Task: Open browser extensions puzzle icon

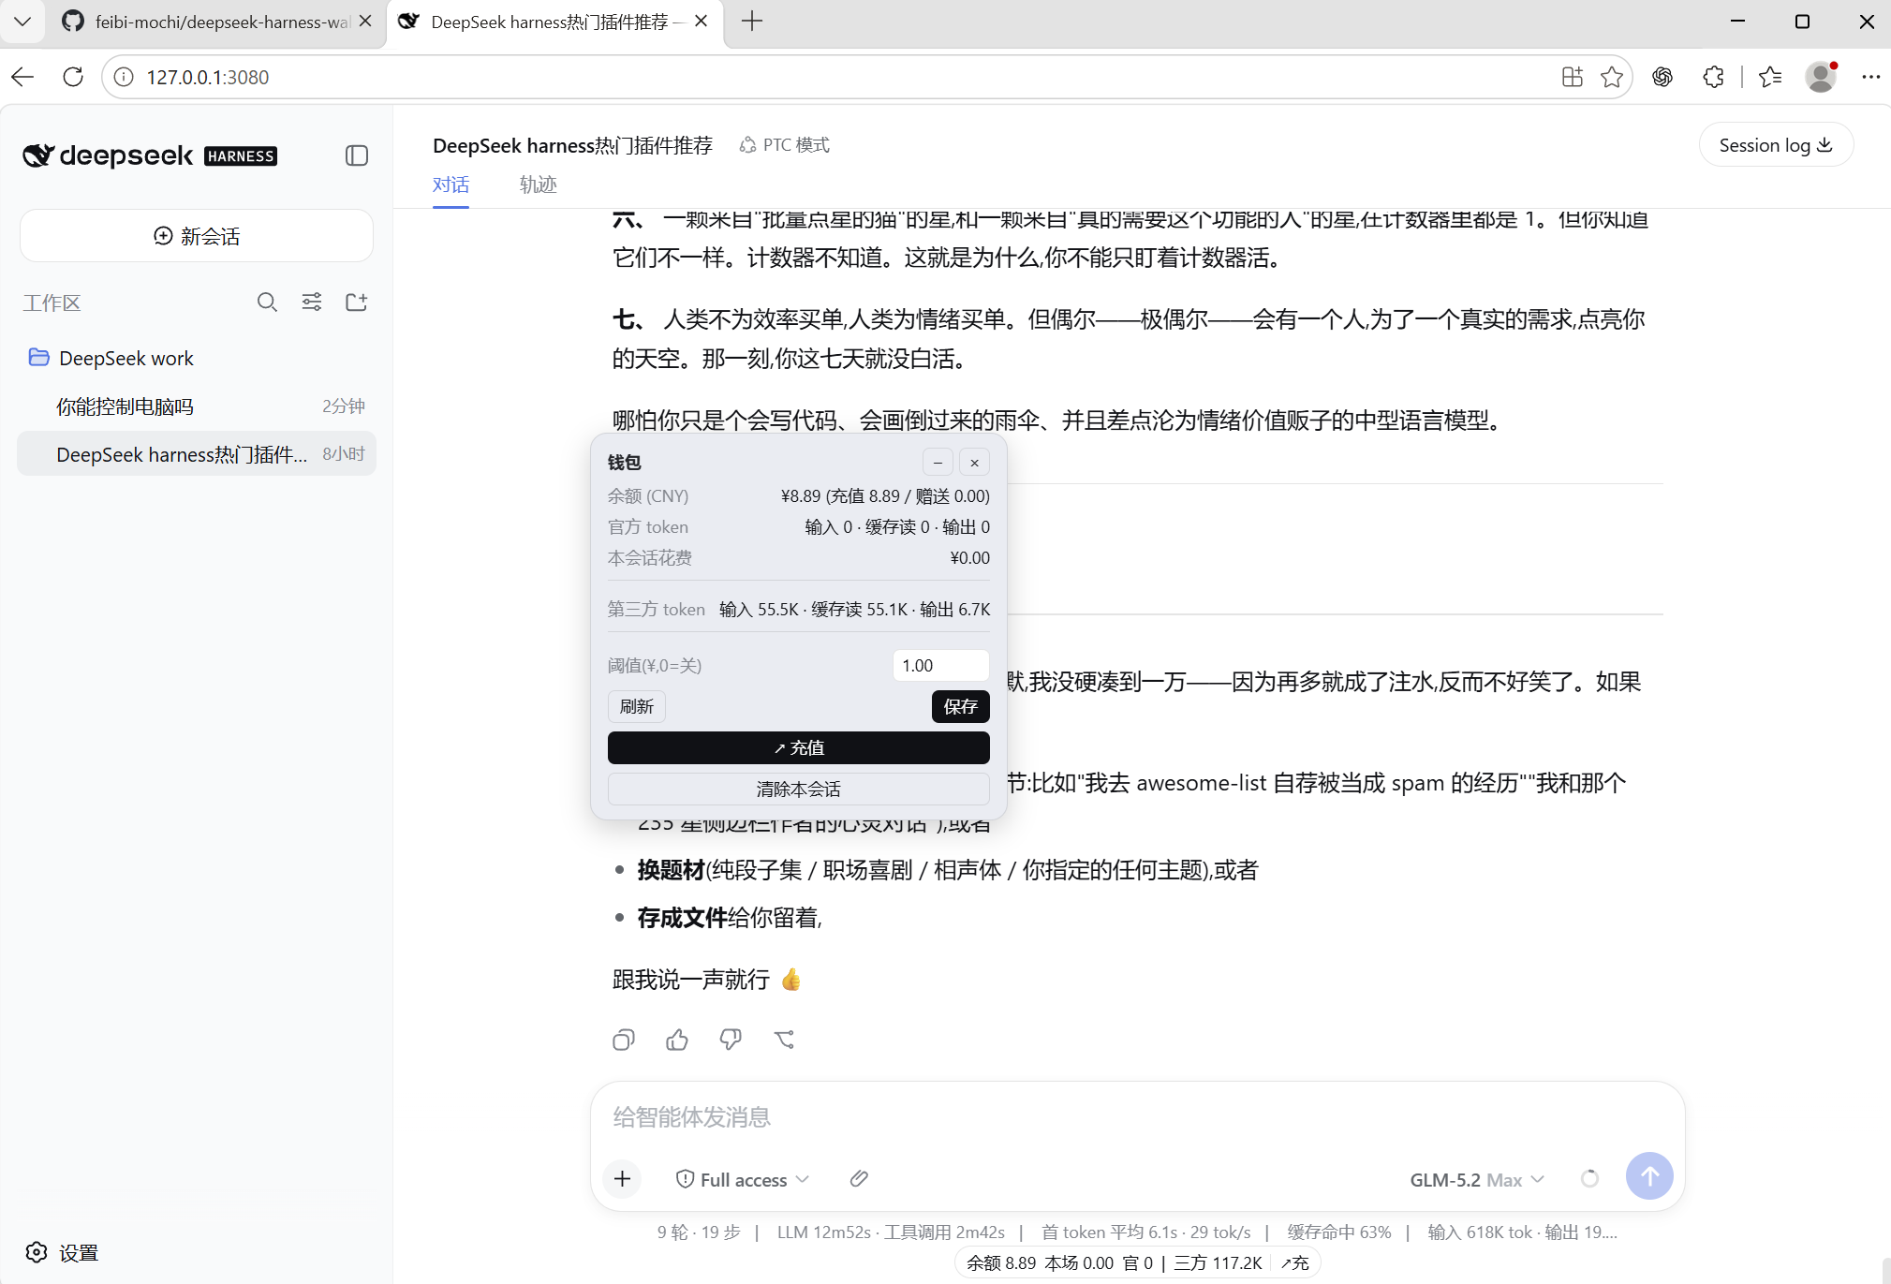Action: 1713,77
